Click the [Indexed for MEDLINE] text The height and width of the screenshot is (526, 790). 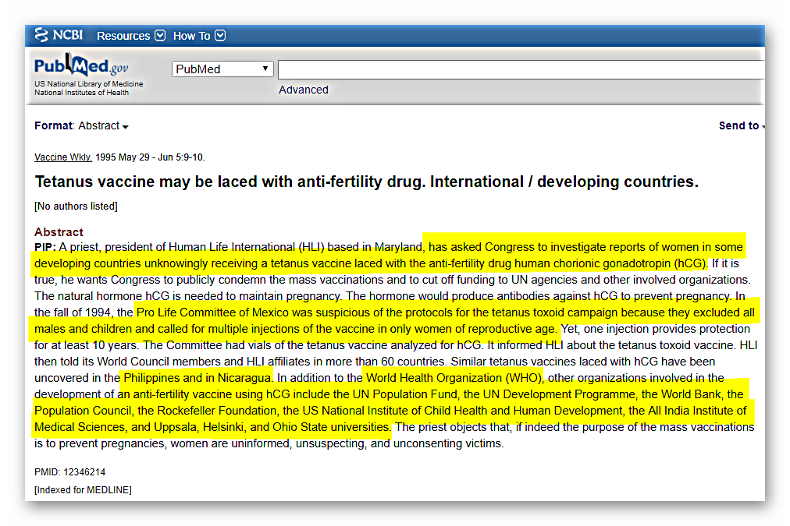tap(83, 489)
